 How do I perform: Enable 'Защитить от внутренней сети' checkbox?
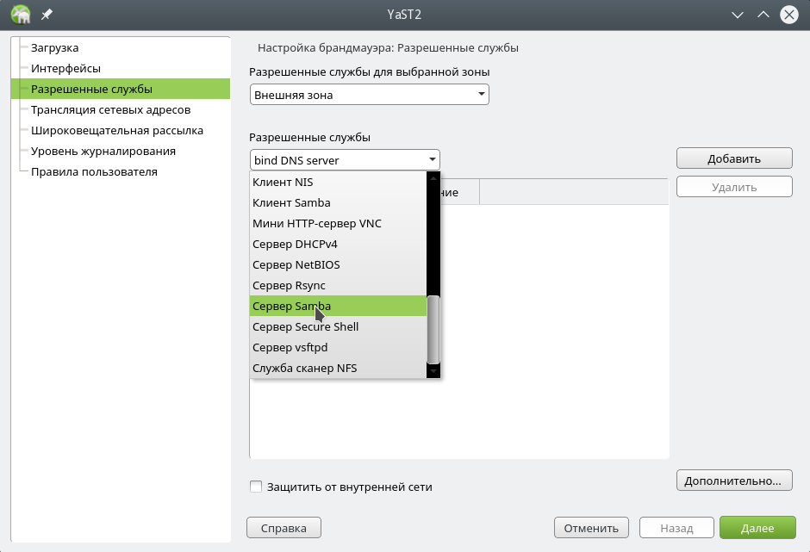[x=256, y=487]
